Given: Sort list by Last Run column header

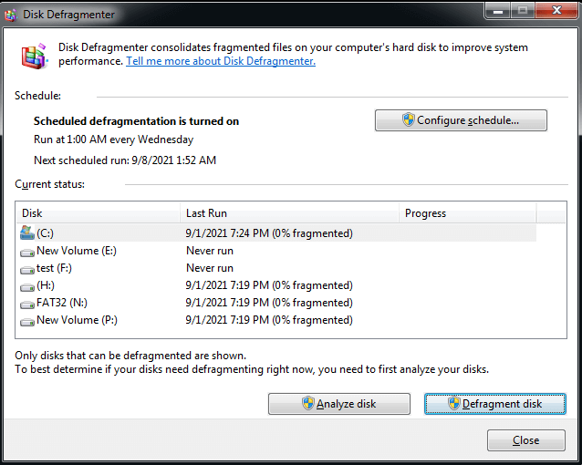Looking at the screenshot, I should pos(290,213).
